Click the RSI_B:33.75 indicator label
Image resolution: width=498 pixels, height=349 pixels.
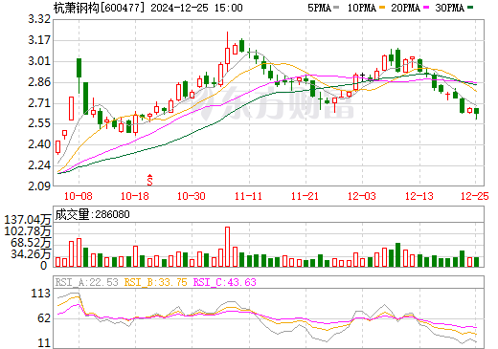pyautogui.click(x=155, y=282)
